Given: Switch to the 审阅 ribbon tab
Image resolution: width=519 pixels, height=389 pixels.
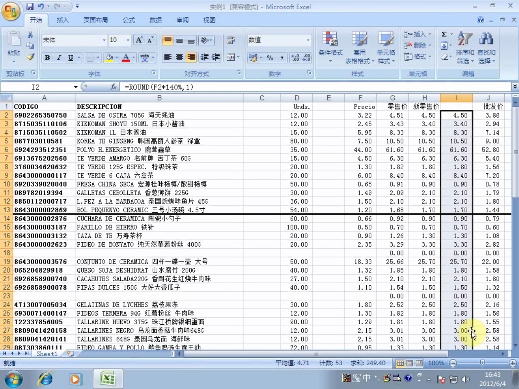Looking at the screenshot, I should coord(183,20).
